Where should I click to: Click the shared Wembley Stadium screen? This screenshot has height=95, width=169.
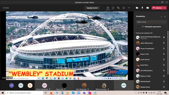67,46
